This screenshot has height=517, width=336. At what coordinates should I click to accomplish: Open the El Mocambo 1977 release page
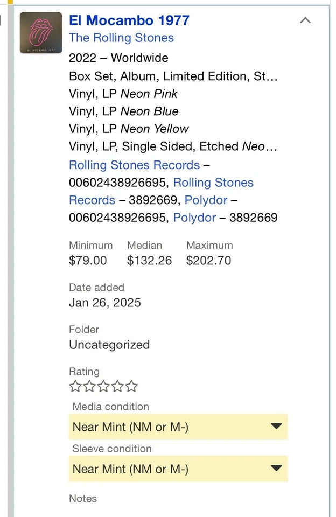(x=129, y=20)
